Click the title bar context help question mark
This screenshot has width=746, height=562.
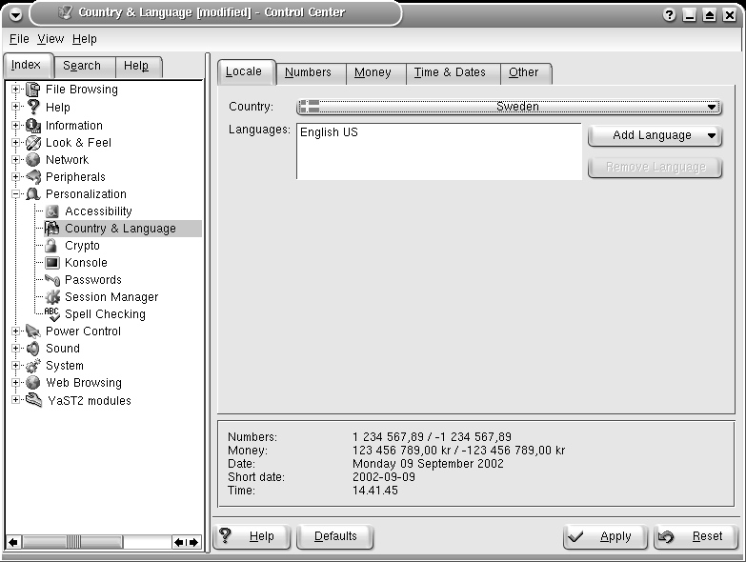(670, 15)
